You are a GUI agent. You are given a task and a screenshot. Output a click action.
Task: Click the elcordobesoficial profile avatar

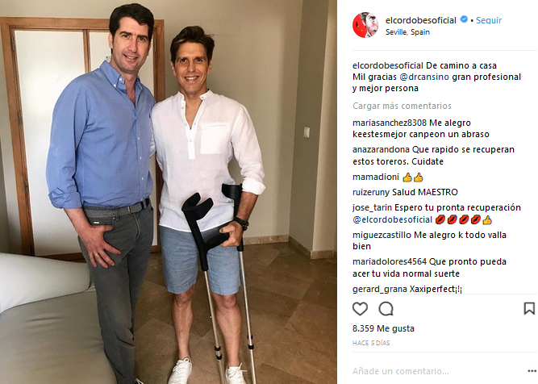[365, 25]
